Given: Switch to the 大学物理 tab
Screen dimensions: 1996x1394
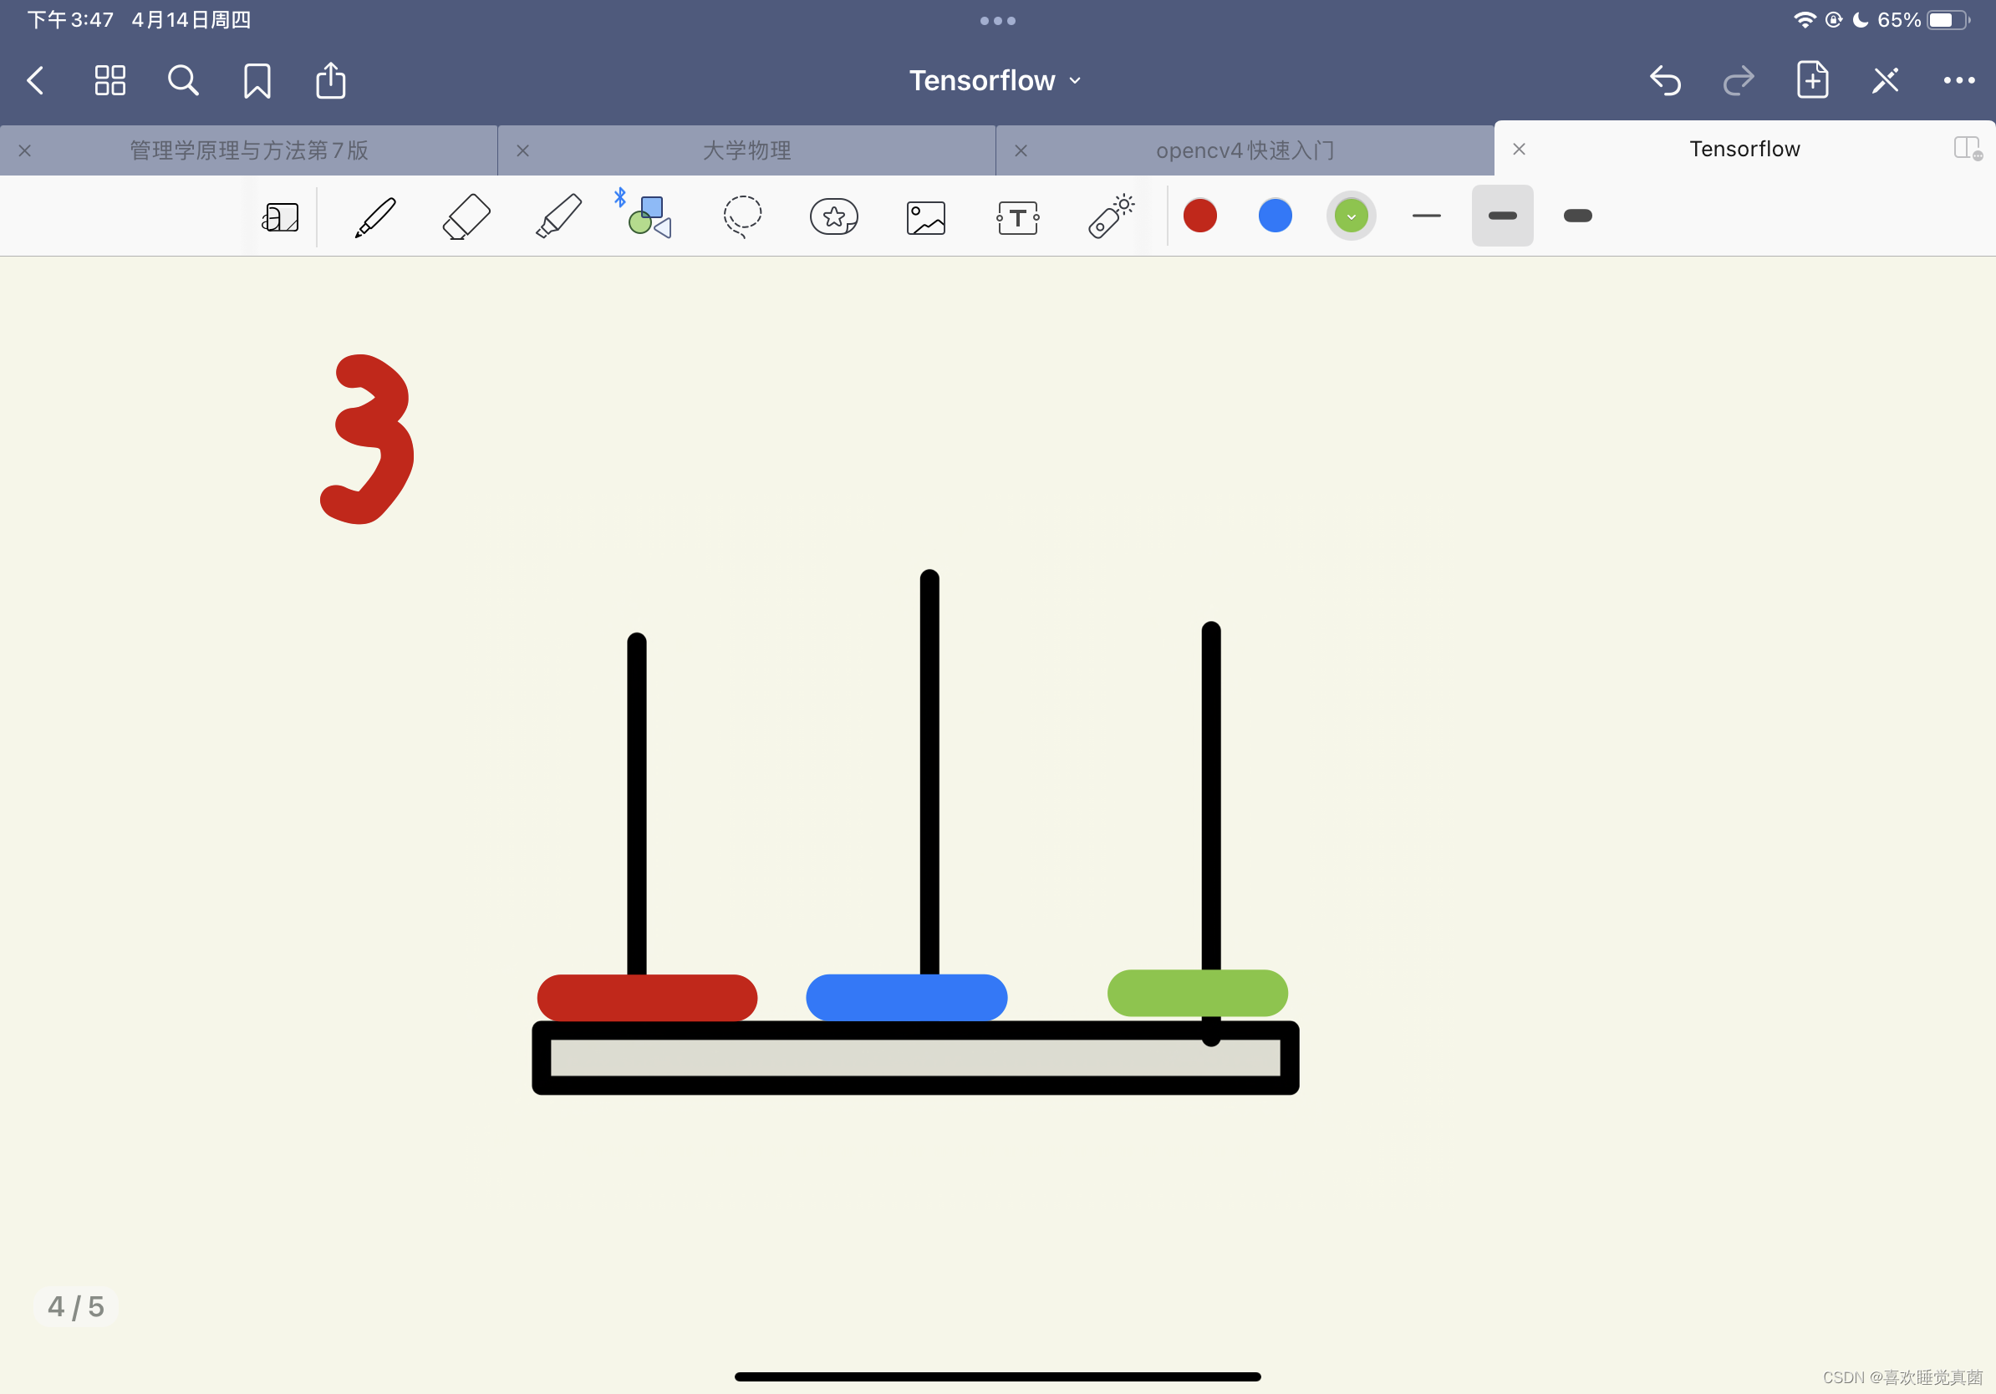Looking at the screenshot, I should click(x=746, y=150).
